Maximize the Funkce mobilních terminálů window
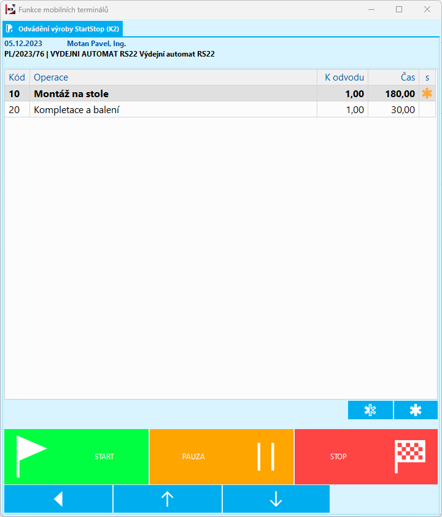442x517 pixels. tap(399, 9)
